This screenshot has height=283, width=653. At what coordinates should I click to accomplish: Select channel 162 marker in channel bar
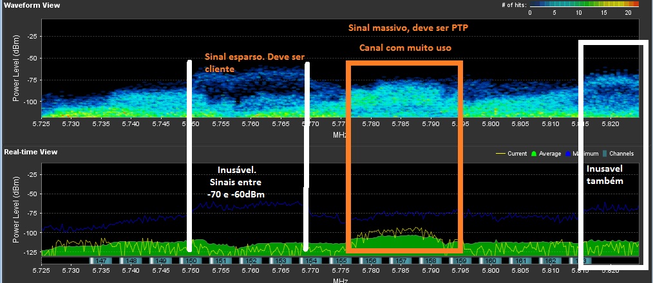551,261
